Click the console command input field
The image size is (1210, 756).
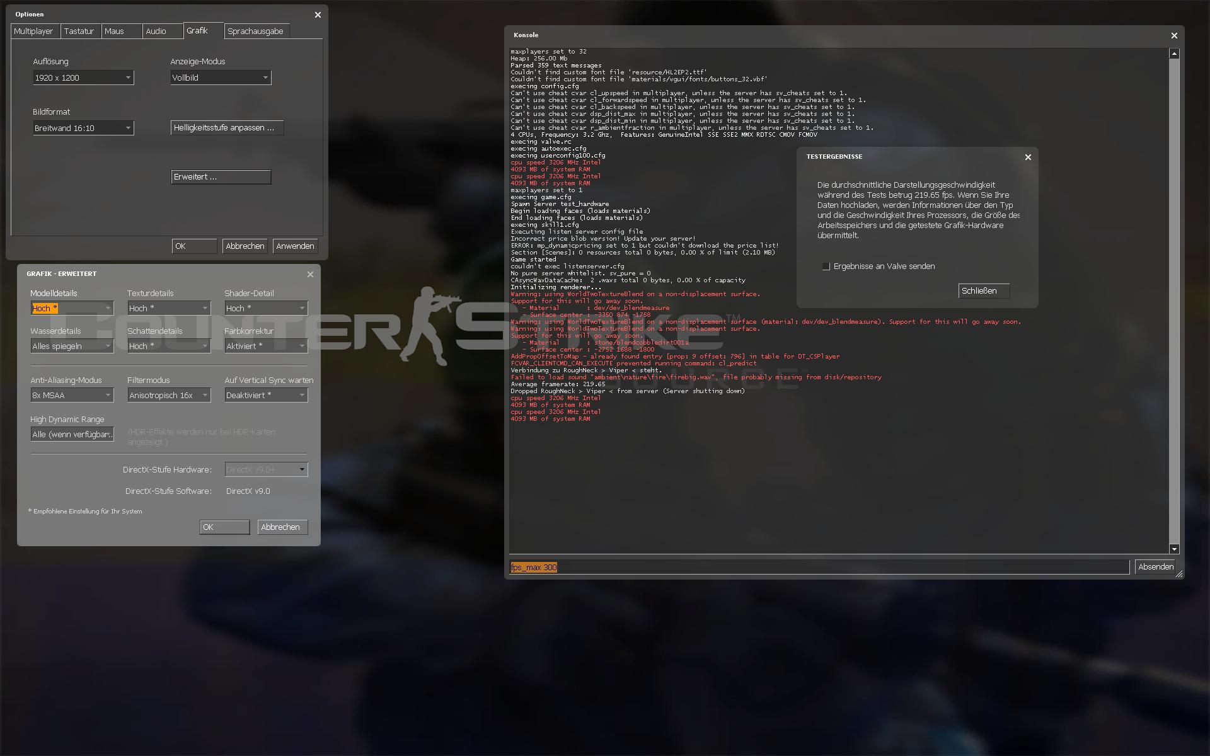819,567
